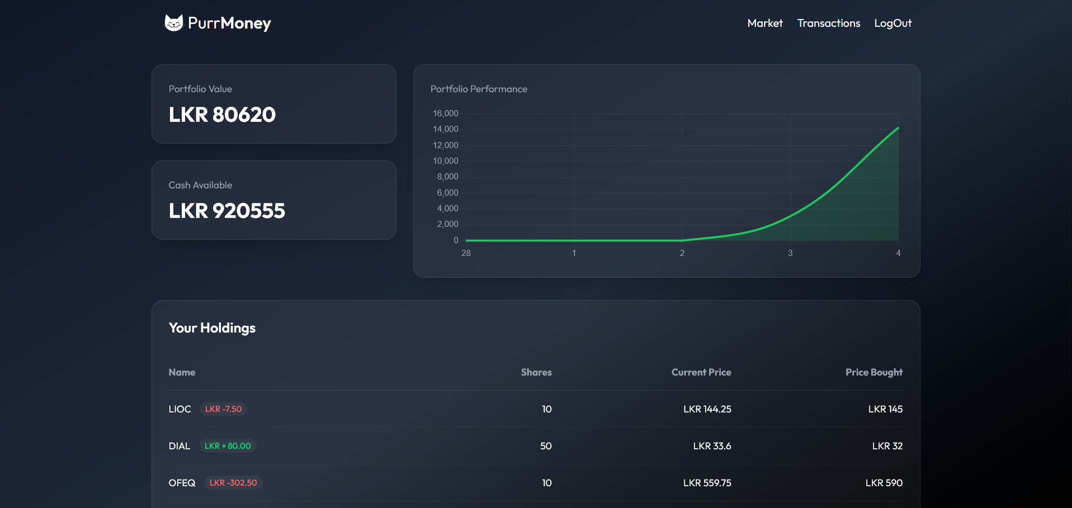Click DIAL bought price LKR 32
The image size is (1072, 508).
tap(887, 446)
